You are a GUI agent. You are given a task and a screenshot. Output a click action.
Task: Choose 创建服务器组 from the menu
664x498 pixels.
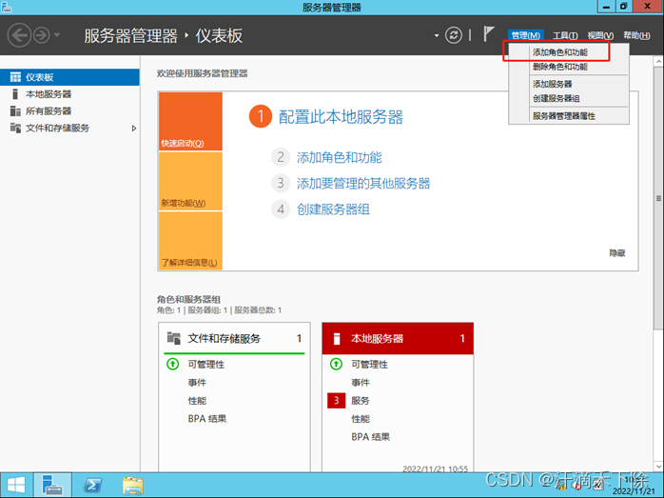tap(568, 98)
